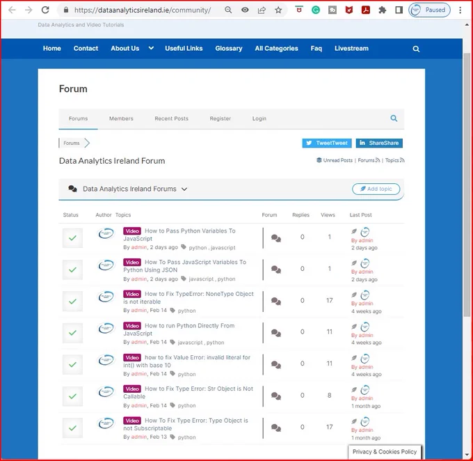Image resolution: width=473 pixels, height=461 pixels.
Task: Open About Us in the navigation bar
Action: coord(125,48)
